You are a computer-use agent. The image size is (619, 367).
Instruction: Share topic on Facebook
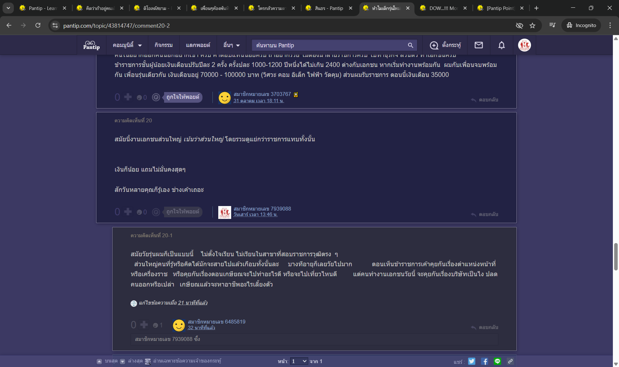(x=485, y=361)
